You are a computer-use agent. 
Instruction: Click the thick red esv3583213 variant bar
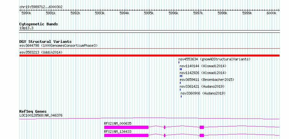[149, 56]
